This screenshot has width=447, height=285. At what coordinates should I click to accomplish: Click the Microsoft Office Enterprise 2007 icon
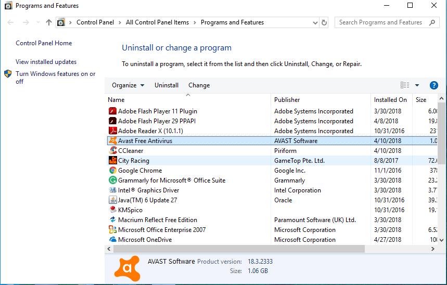click(x=112, y=229)
